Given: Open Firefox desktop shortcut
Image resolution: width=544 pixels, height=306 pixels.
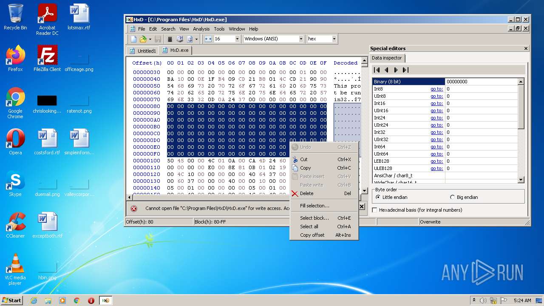Looking at the screenshot, I should click(x=15, y=59).
